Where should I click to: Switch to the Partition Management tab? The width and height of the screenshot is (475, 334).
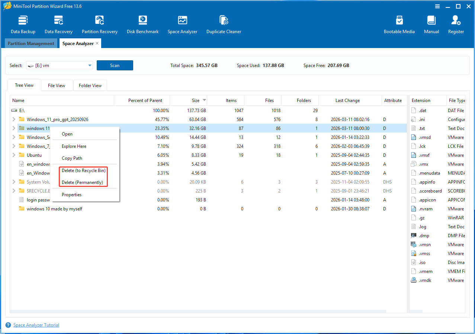[31, 43]
